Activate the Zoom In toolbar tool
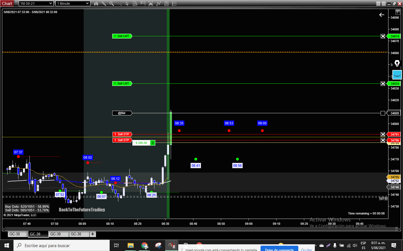Viewport: 403px width, 251px height. click(112, 4)
